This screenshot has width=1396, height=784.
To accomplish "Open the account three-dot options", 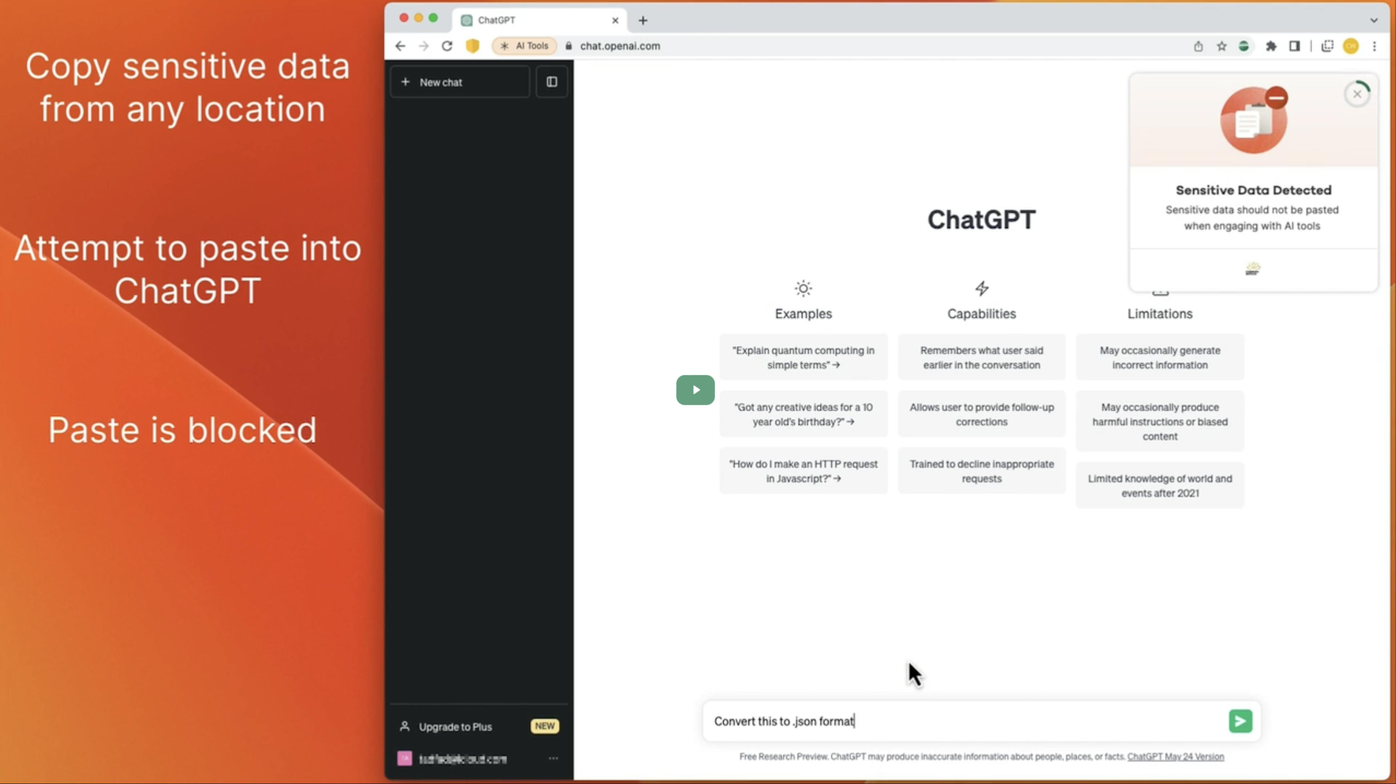I will [x=553, y=759].
